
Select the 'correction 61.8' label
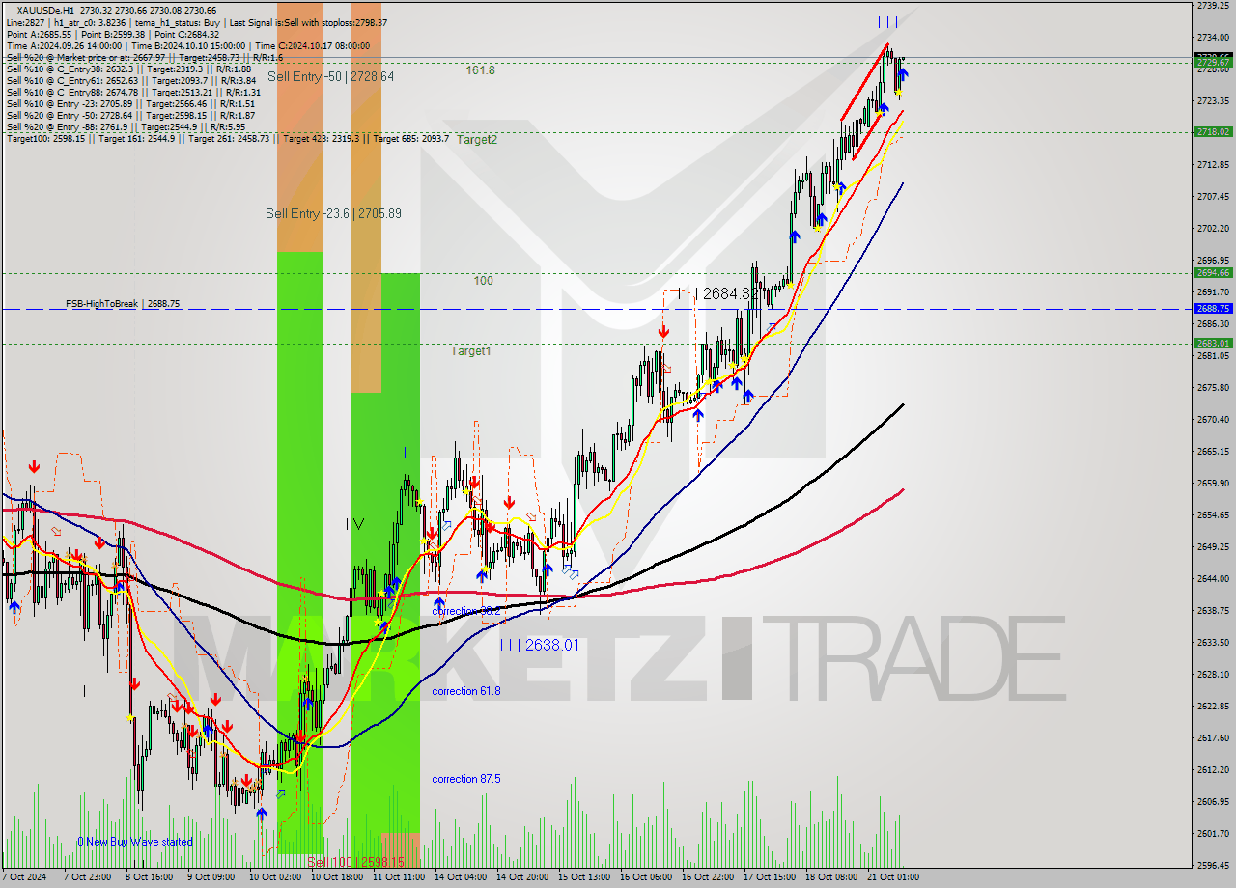466,691
